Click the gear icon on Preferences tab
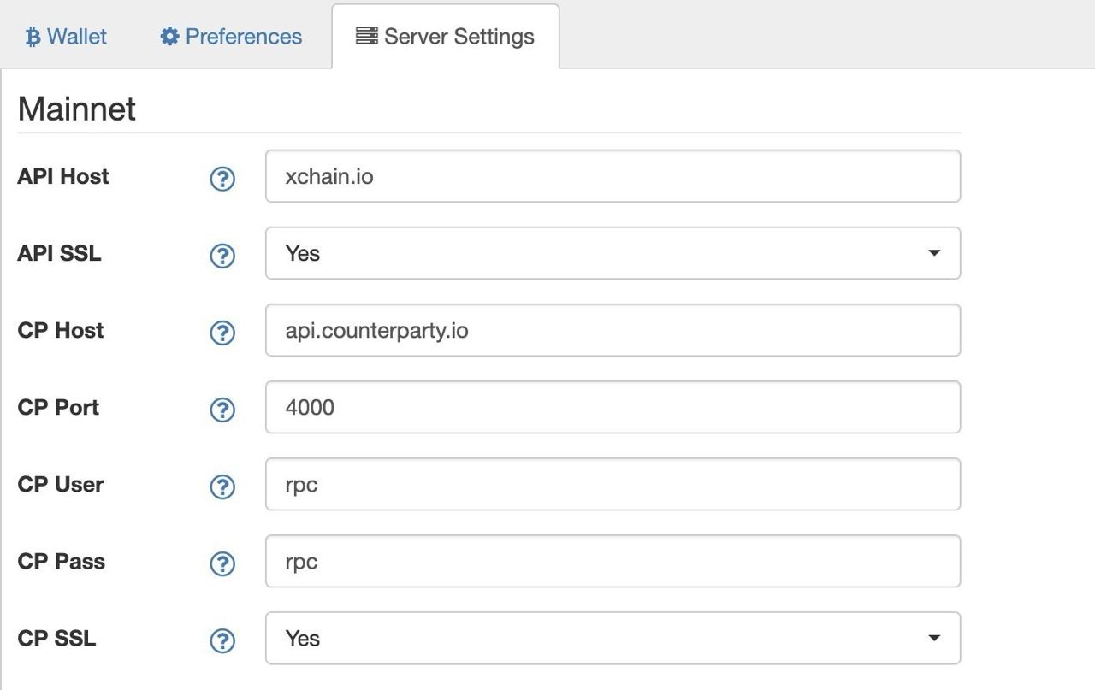 (169, 37)
